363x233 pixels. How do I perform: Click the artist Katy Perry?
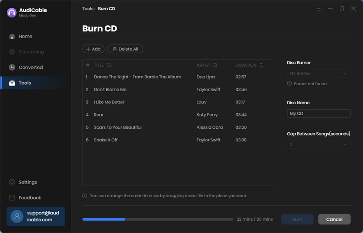click(x=207, y=115)
